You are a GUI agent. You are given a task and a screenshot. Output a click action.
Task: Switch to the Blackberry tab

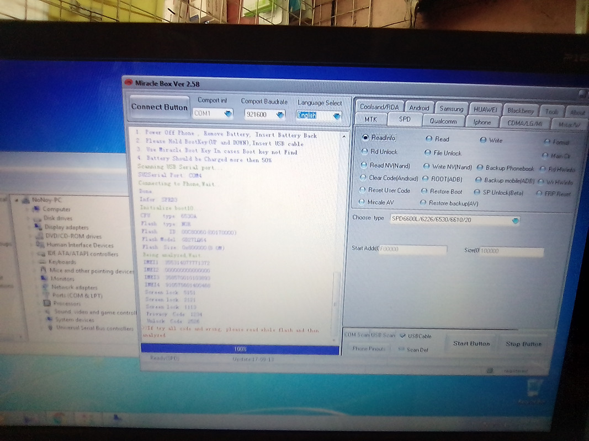point(521,111)
